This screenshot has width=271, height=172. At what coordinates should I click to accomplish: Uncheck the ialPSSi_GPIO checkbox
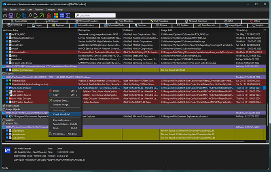(7, 34)
